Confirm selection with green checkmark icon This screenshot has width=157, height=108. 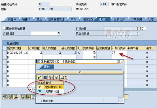pyautogui.click(x=39, y=77)
